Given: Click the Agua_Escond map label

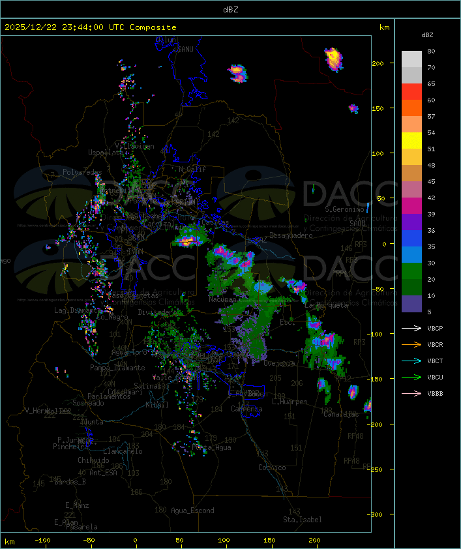Looking at the screenshot, I should click(x=192, y=511).
